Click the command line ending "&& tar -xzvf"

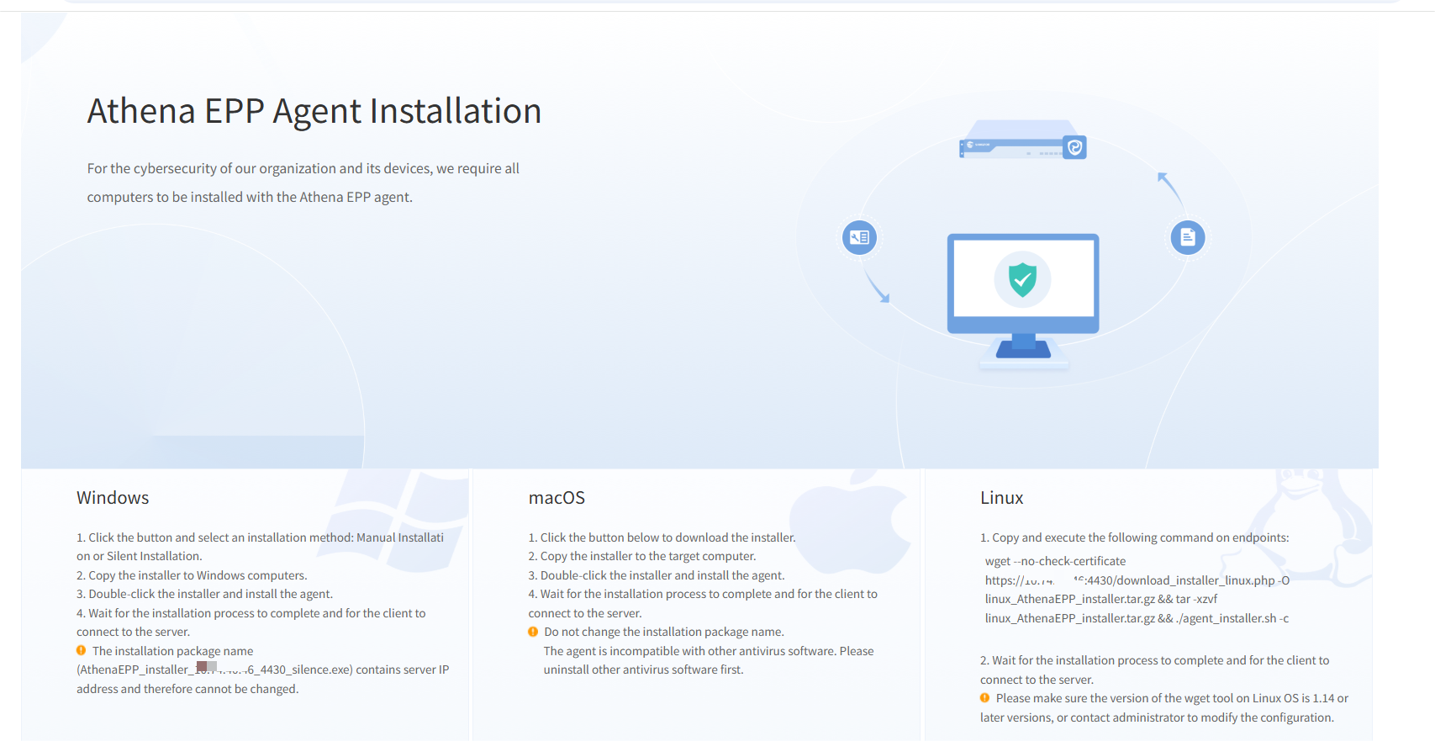click(x=1101, y=599)
